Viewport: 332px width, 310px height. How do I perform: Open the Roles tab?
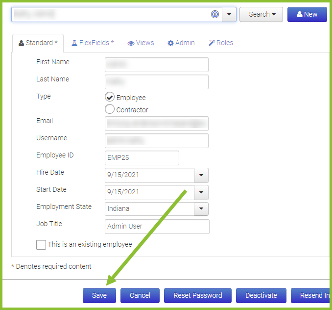(x=221, y=43)
